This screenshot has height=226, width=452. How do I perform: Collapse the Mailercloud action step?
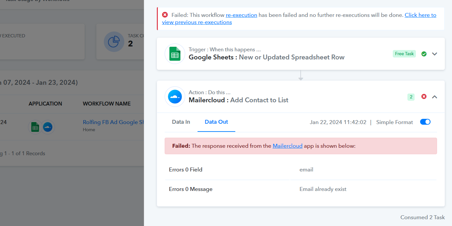[434, 97]
